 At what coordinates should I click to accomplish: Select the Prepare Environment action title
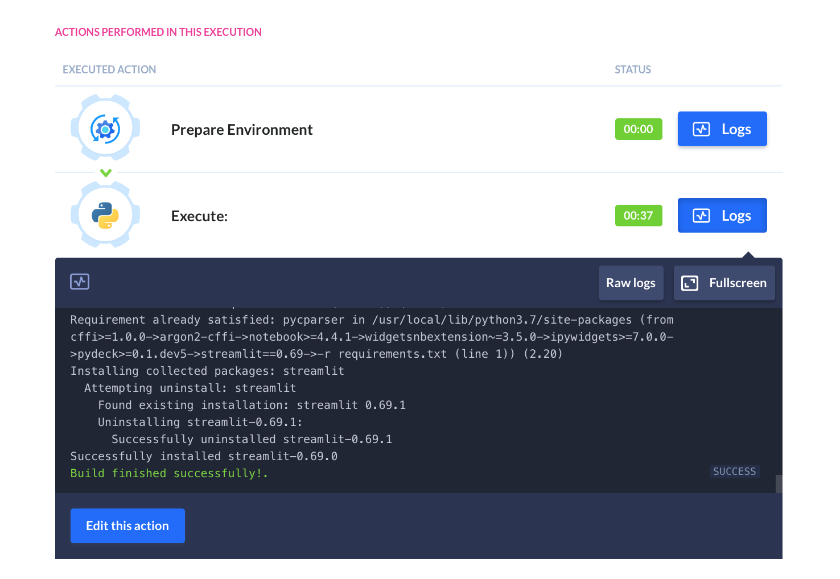[242, 130]
